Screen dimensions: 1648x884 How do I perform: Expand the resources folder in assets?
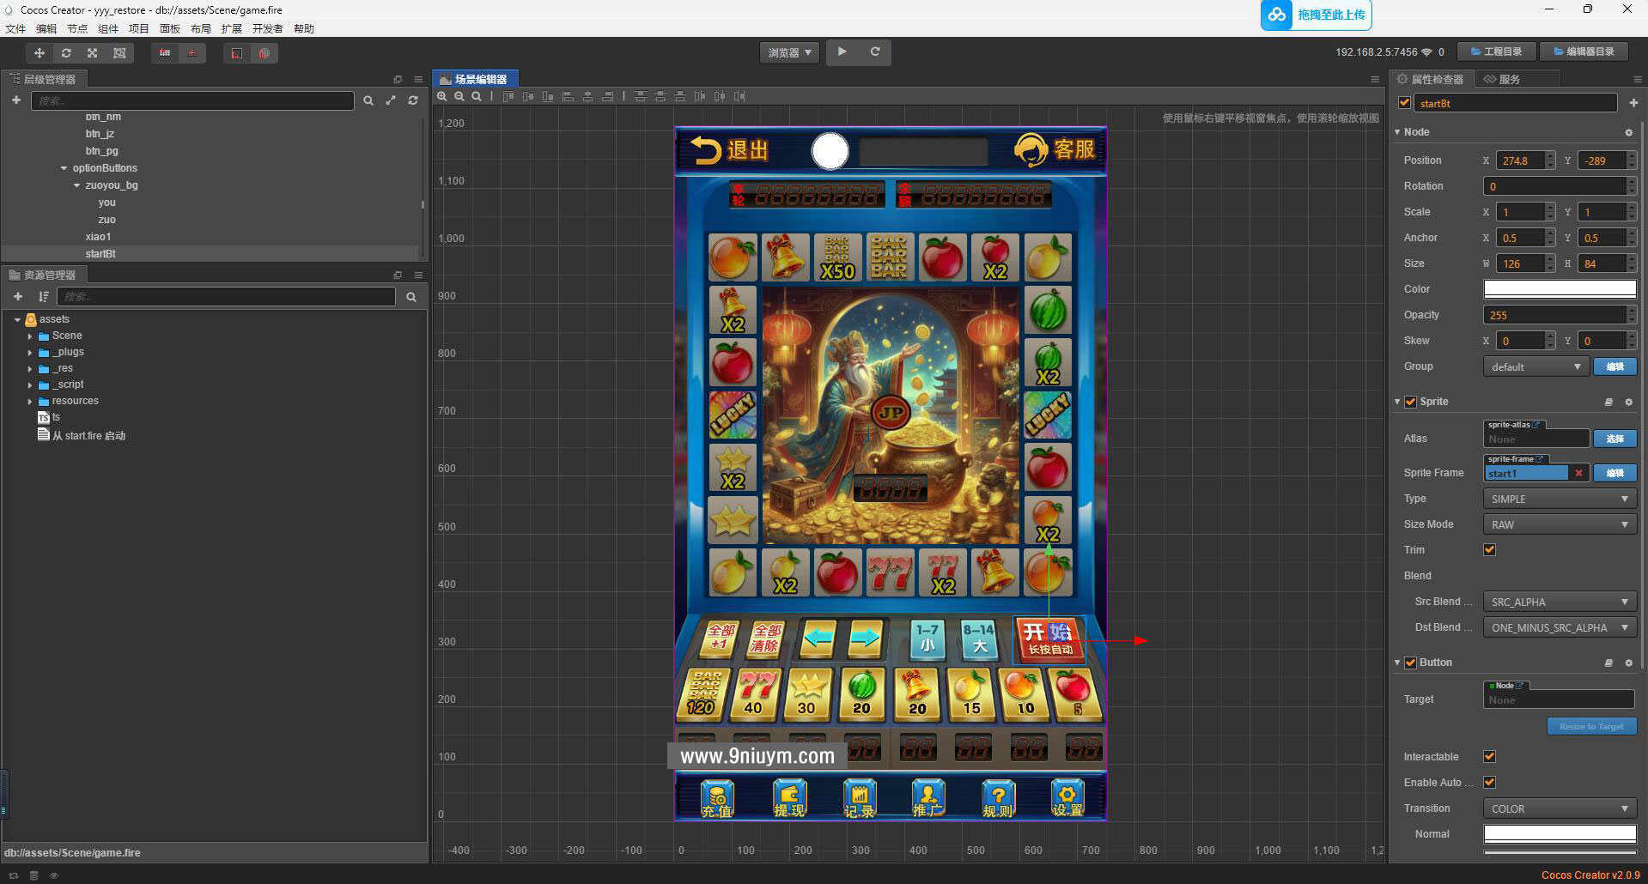tap(30, 401)
